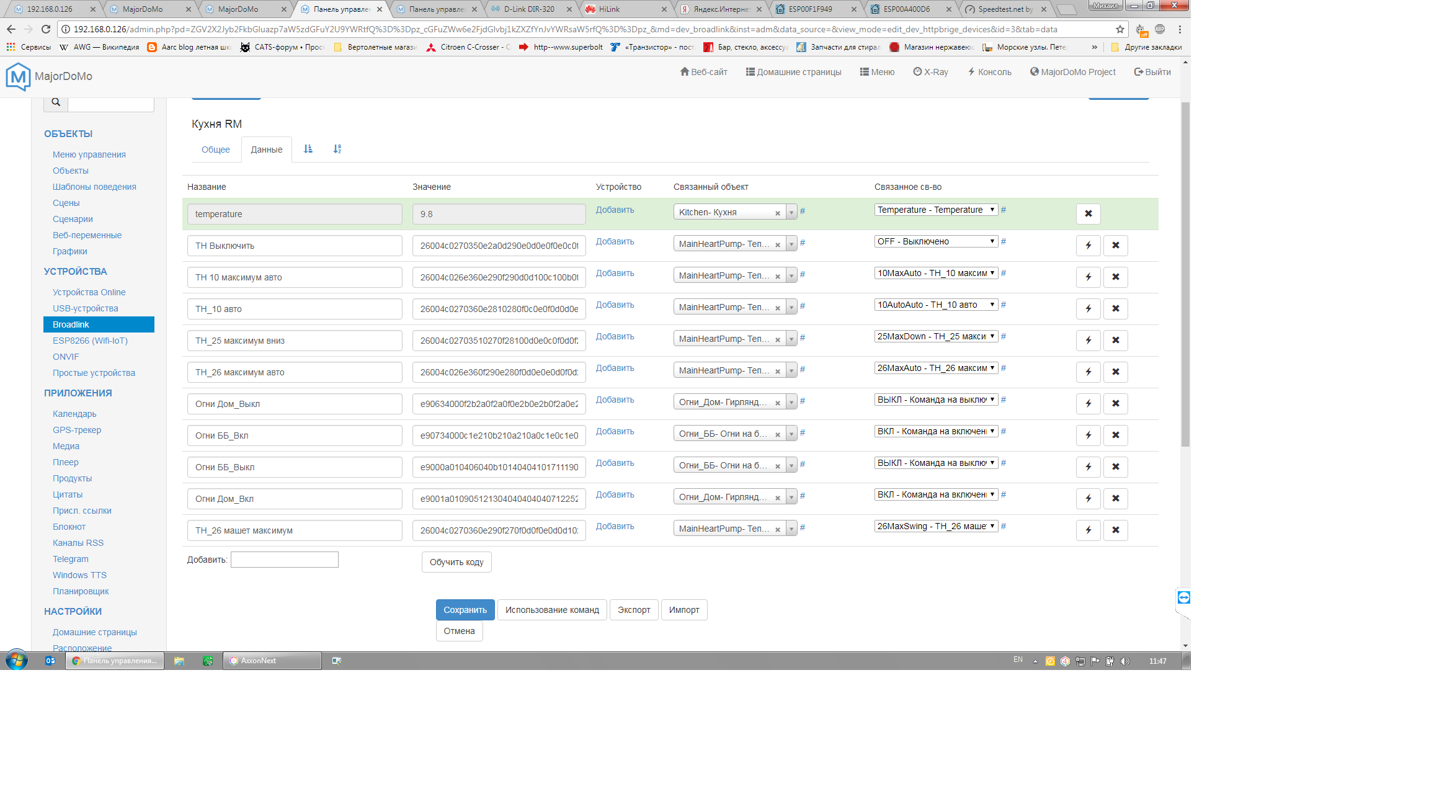The image size is (1429, 804).
Task: Remove ТН_26 машет максимум row with X
Action: [x=1115, y=530]
